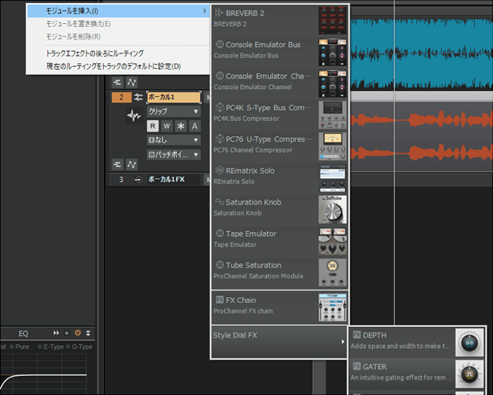Insert Console Emulator Channel module
The height and width of the screenshot is (395, 493).
coord(280,83)
